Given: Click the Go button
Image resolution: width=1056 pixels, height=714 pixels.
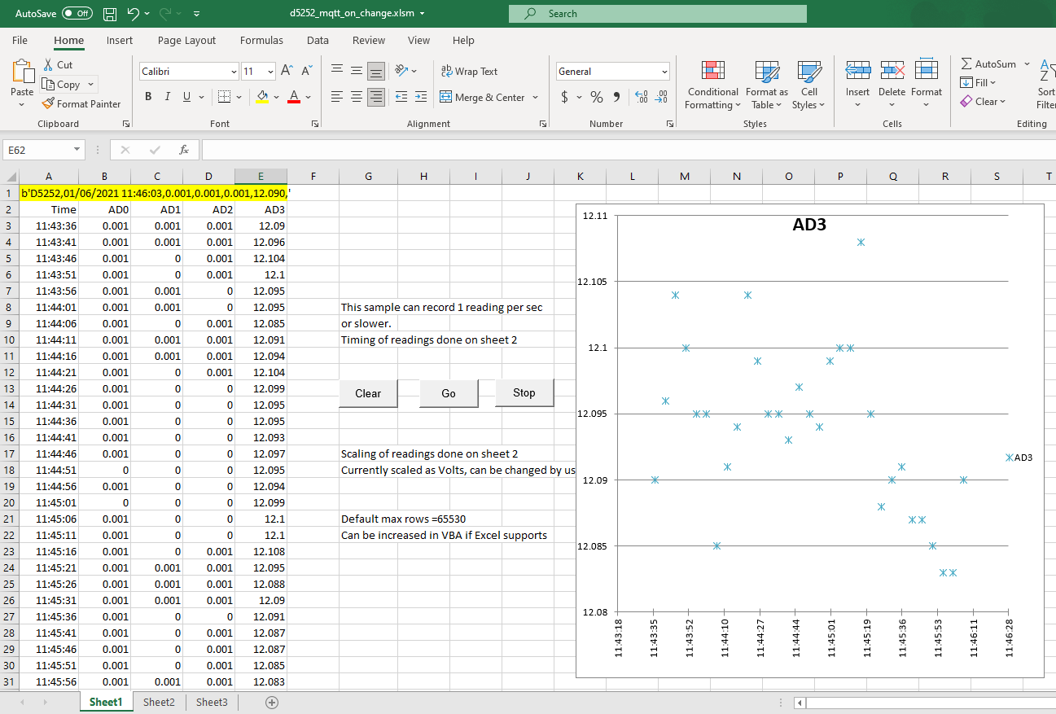Looking at the screenshot, I should click(449, 393).
